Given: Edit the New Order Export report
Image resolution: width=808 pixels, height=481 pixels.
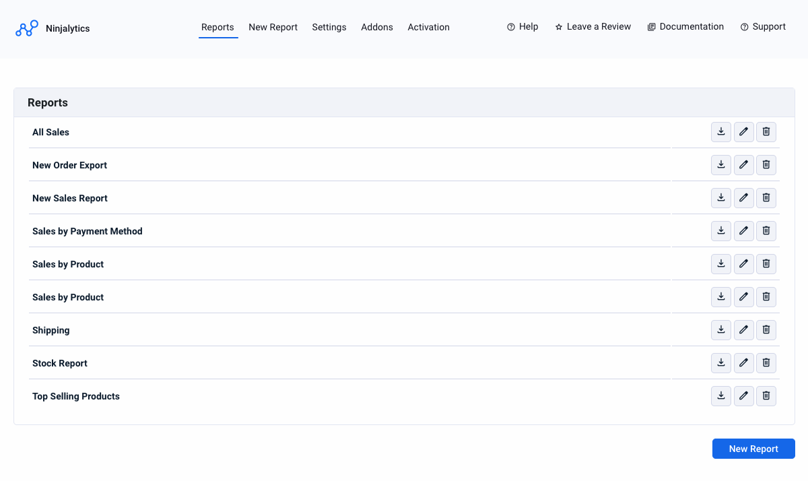Looking at the screenshot, I should pos(743,164).
